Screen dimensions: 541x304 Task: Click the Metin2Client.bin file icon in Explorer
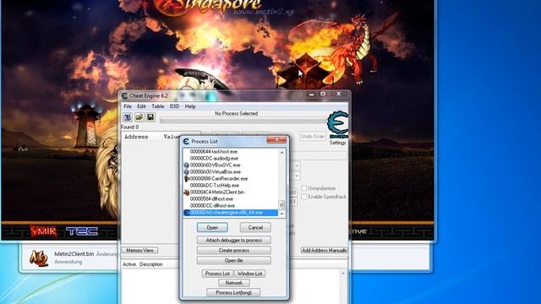[39, 258]
